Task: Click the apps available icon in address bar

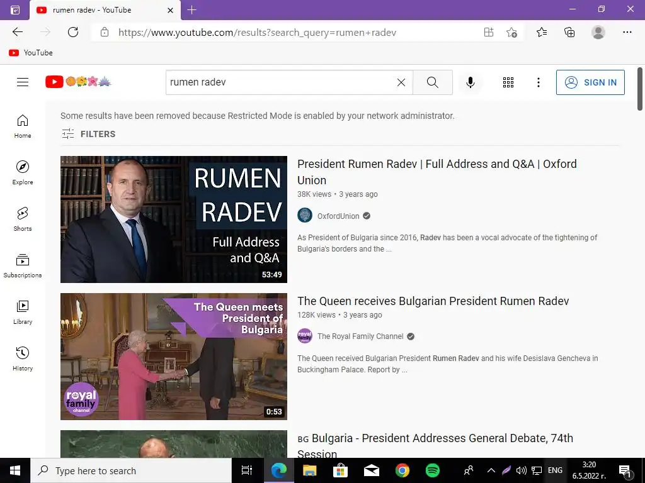Action: (x=488, y=32)
